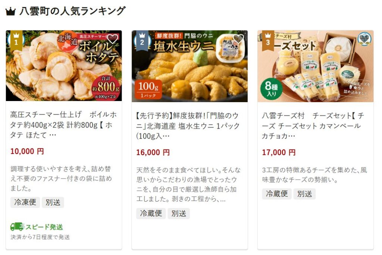Favorite the salt water uni heart icon
Screen dimensions: 382x255
tap(238, 39)
